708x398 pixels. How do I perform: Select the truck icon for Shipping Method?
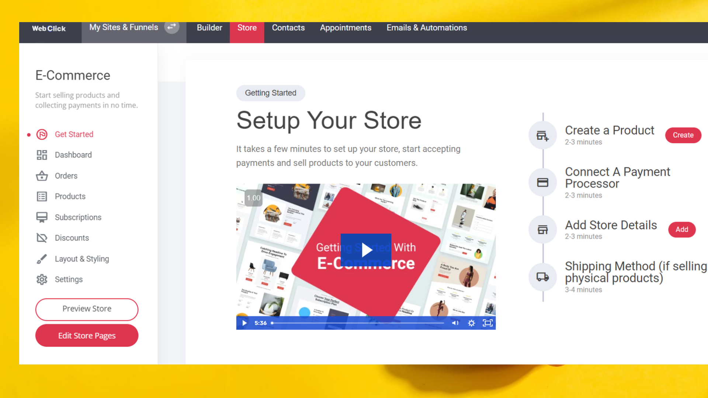coord(542,277)
